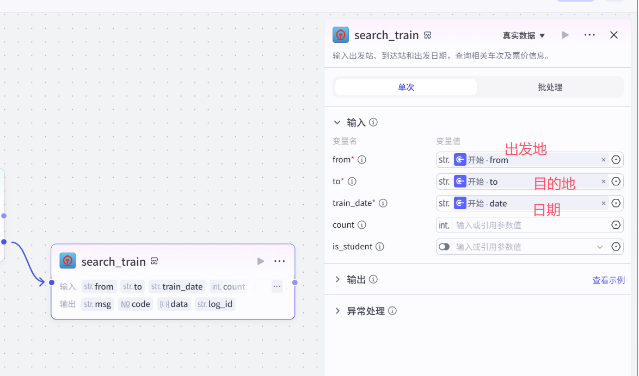Show info tooltip for 输出 section

[373, 279]
